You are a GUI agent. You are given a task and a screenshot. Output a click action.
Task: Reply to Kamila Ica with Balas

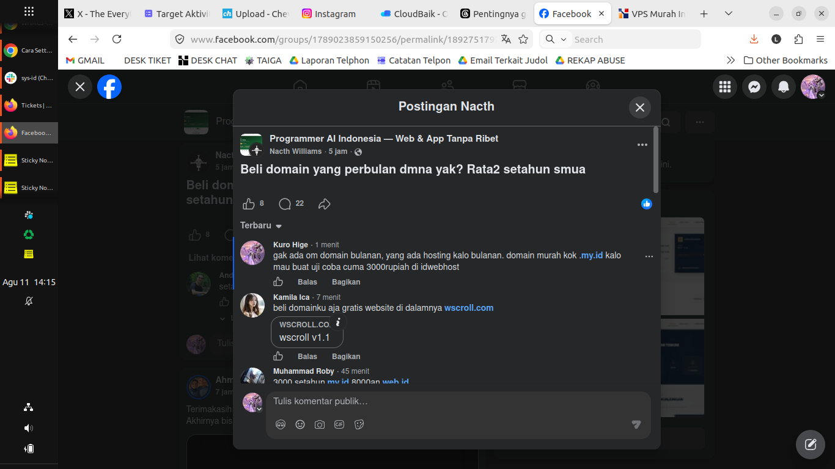pos(307,357)
